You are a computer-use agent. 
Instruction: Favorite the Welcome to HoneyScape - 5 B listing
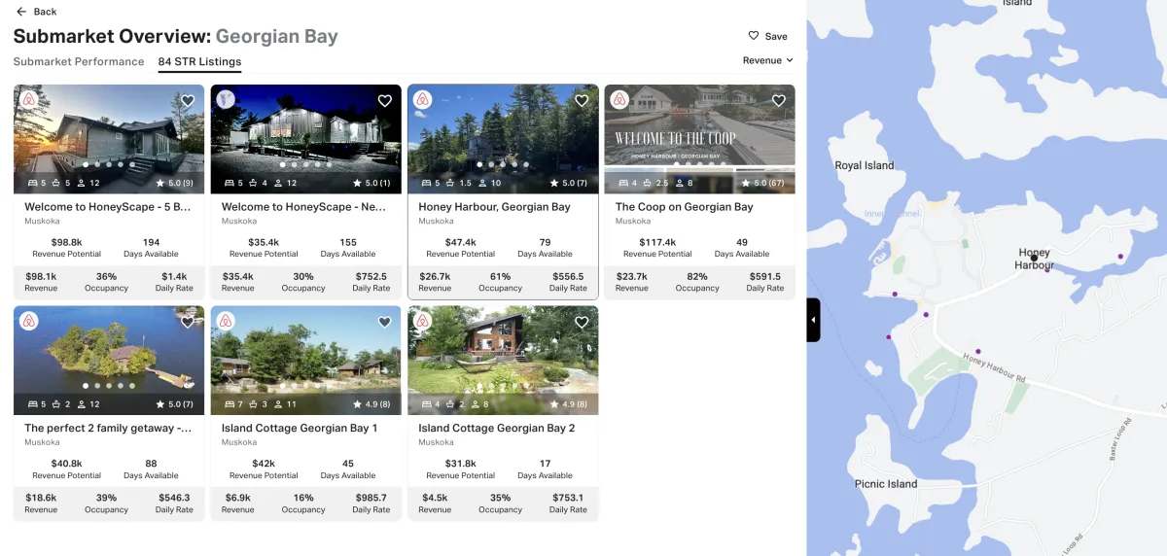point(188,100)
